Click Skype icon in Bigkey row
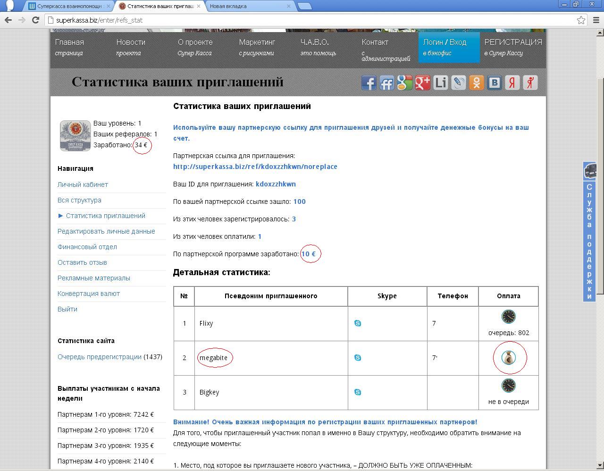The image size is (604, 471). pos(358,392)
